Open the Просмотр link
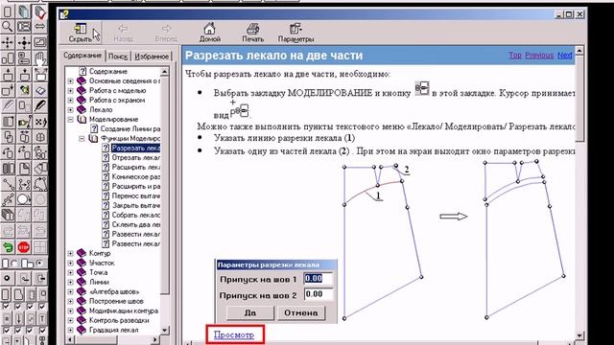Viewport: 614px width, 345px height. (234, 334)
